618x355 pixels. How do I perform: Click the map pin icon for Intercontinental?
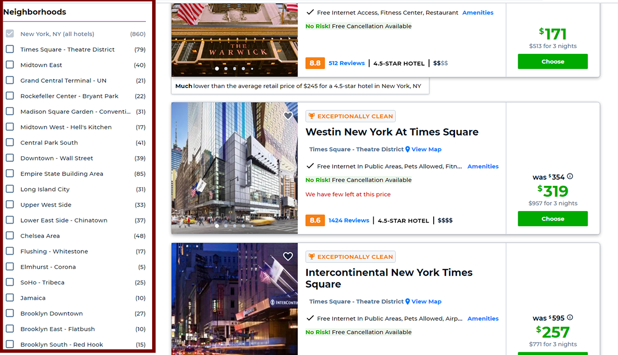tap(407, 301)
